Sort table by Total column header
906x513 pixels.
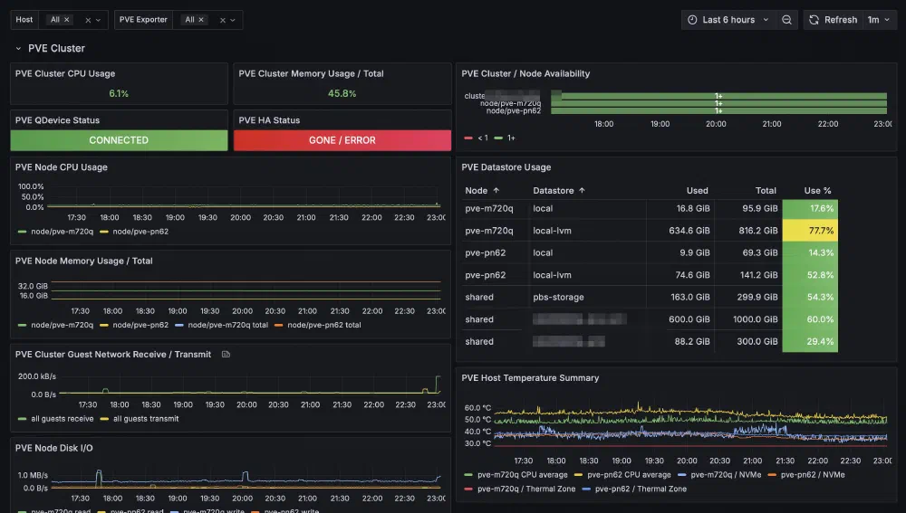[766, 190]
